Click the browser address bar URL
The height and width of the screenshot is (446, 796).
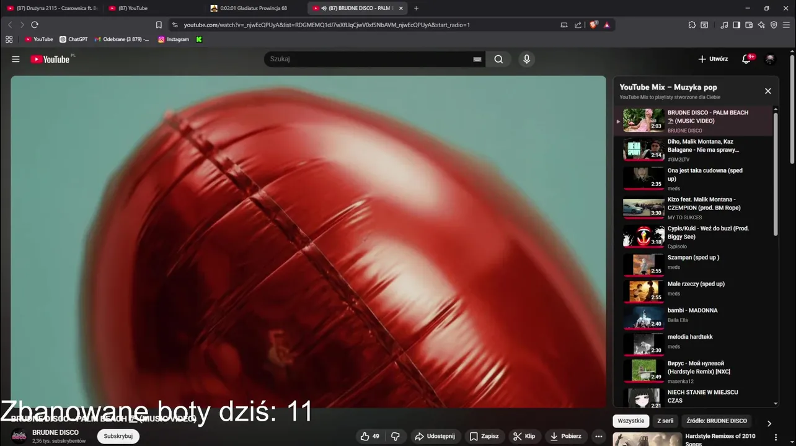point(327,25)
